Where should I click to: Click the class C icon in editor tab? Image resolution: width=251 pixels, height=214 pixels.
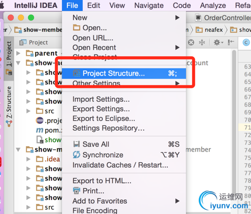coord(246,43)
